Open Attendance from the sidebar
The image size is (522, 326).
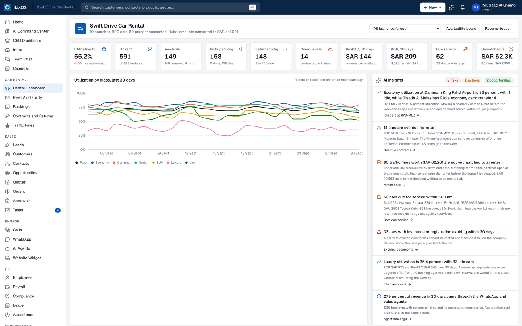33,315
